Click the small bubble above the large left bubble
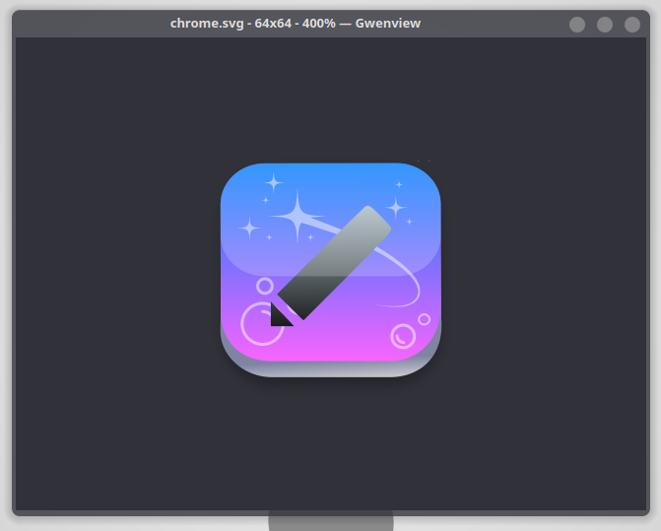Image resolution: width=661 pixels, height=531 pixels. click(x=265, y=286)
